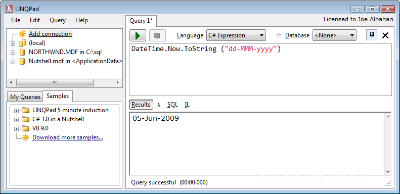
Task: Stop query execution with the square button
Action: point(157,35)
